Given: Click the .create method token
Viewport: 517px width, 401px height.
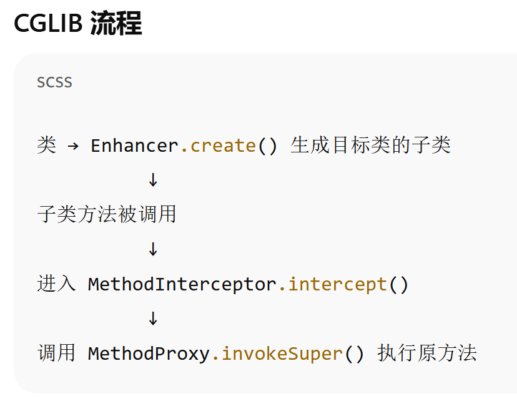Looking at the screenshot, I should tap(218, 146).
